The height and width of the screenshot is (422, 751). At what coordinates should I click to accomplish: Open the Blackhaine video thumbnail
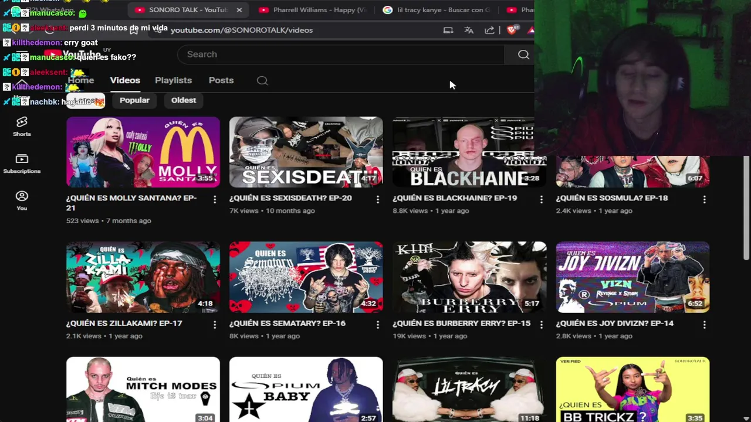pyautogui.click(x=469, y=152)
